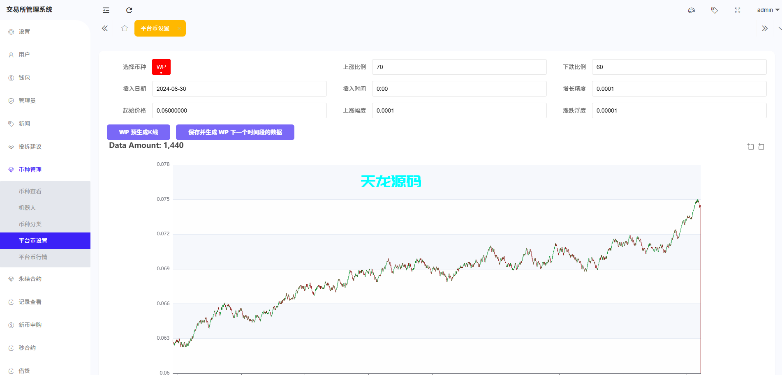Expand the 设置 menu
Viewport: 782px width, 375px height.
tap(45, 32)
